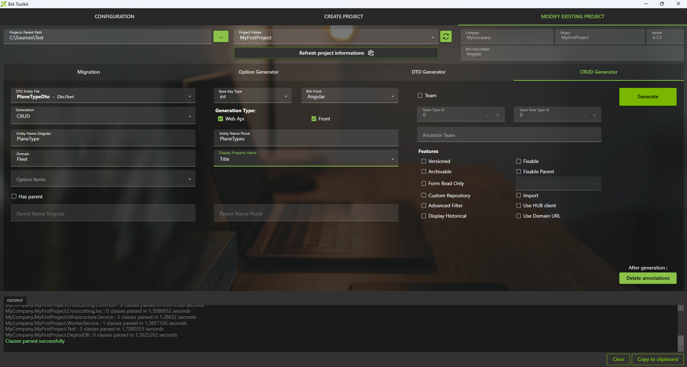The image size is (687, 367).
Task: Clear the output log
Action: [618, 359]
